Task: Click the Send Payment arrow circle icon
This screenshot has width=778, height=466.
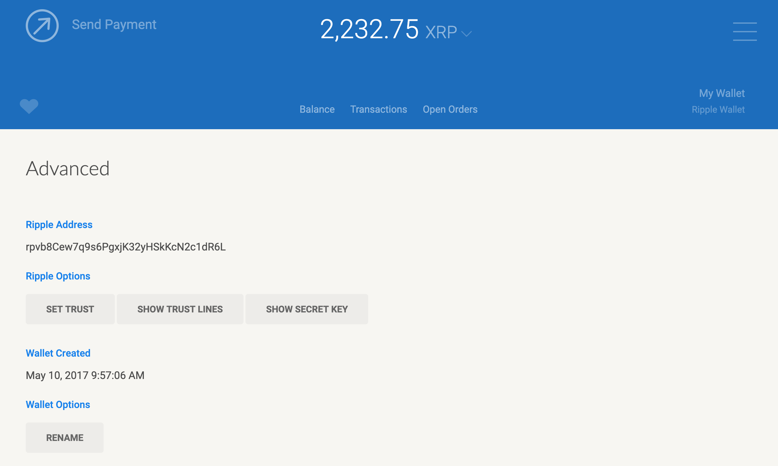Action: pyautogui.click(x=42, y=26)
